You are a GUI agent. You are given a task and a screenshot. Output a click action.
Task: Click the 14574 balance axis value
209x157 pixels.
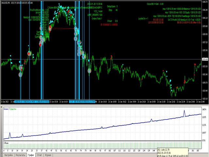coord(204,109)
